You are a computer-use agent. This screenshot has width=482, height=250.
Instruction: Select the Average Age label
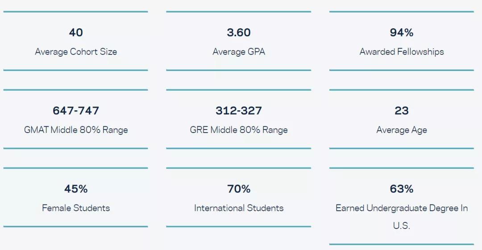(x=402, y=130)
